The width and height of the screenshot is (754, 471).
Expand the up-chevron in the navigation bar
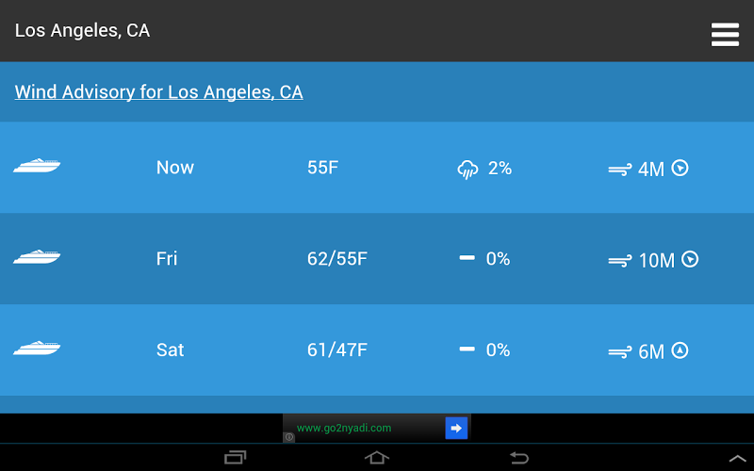pos(738,458)
